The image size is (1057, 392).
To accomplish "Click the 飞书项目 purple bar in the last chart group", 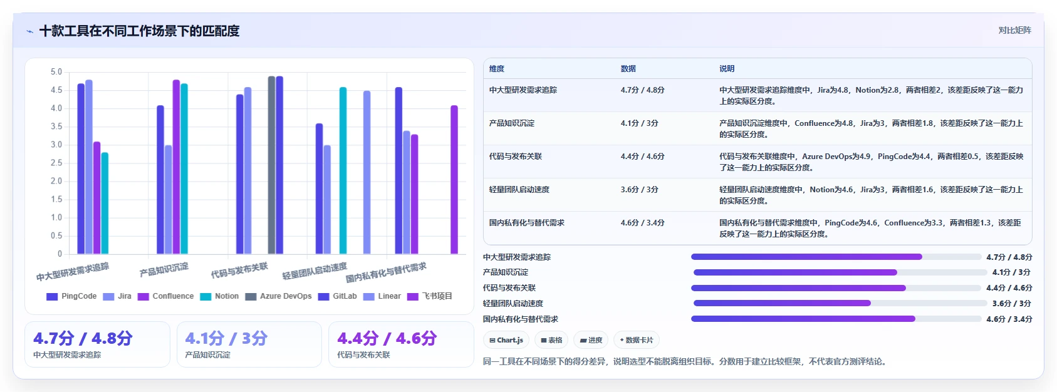I will click(x=454, y=180).
